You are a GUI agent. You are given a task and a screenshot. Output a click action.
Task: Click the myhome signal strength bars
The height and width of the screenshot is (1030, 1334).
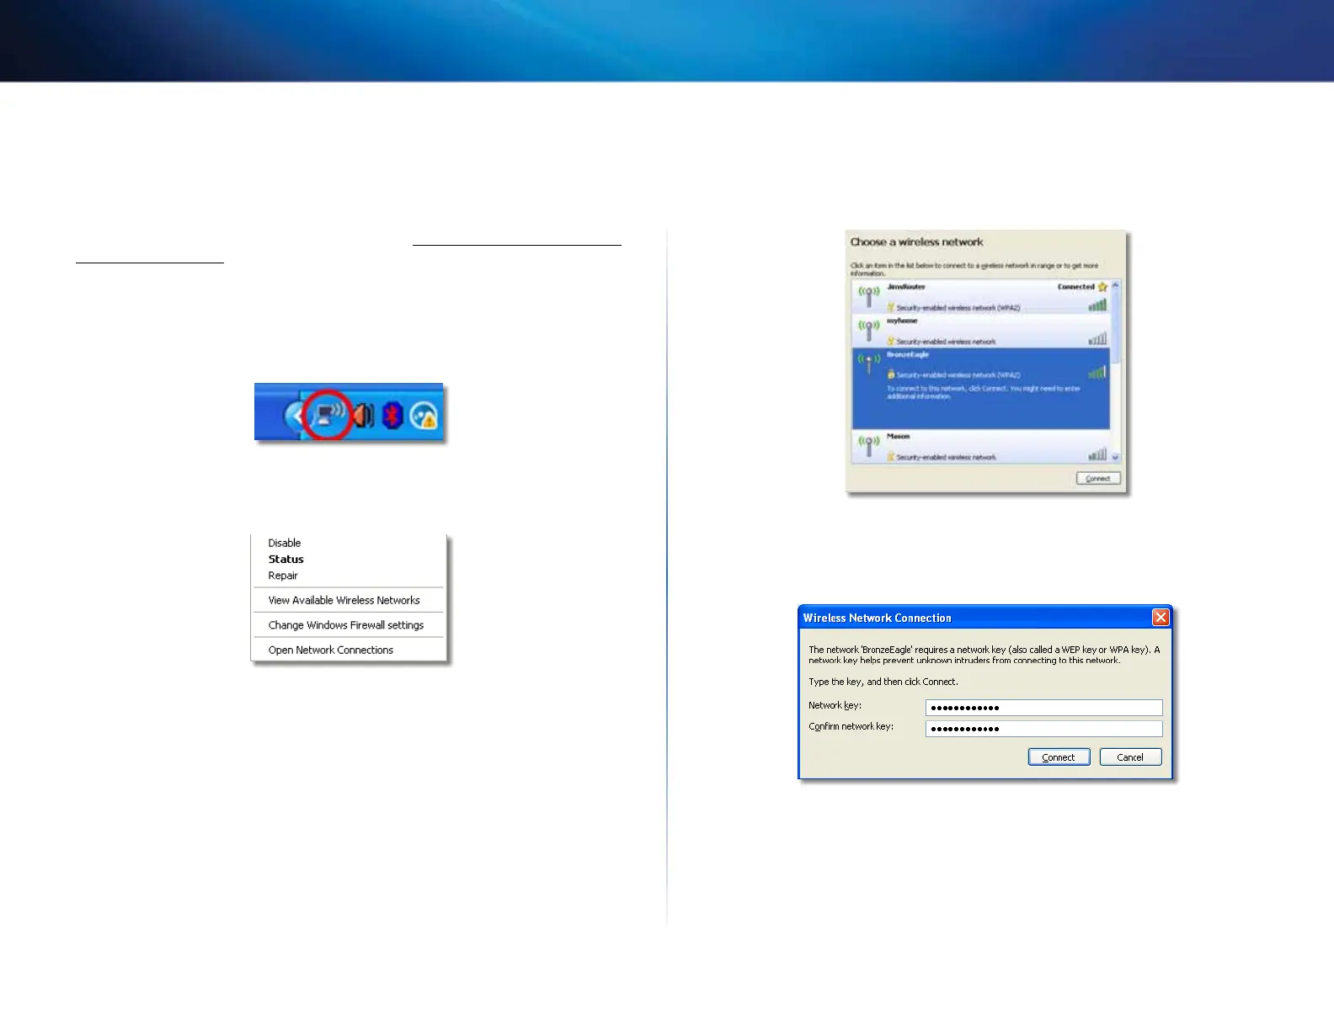pos(1097,339)
